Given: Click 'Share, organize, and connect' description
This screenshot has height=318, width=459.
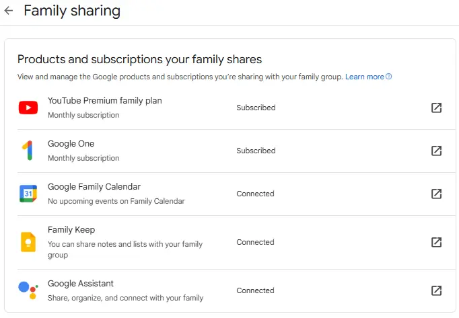Looking at the screenshot, I should 126,298.
